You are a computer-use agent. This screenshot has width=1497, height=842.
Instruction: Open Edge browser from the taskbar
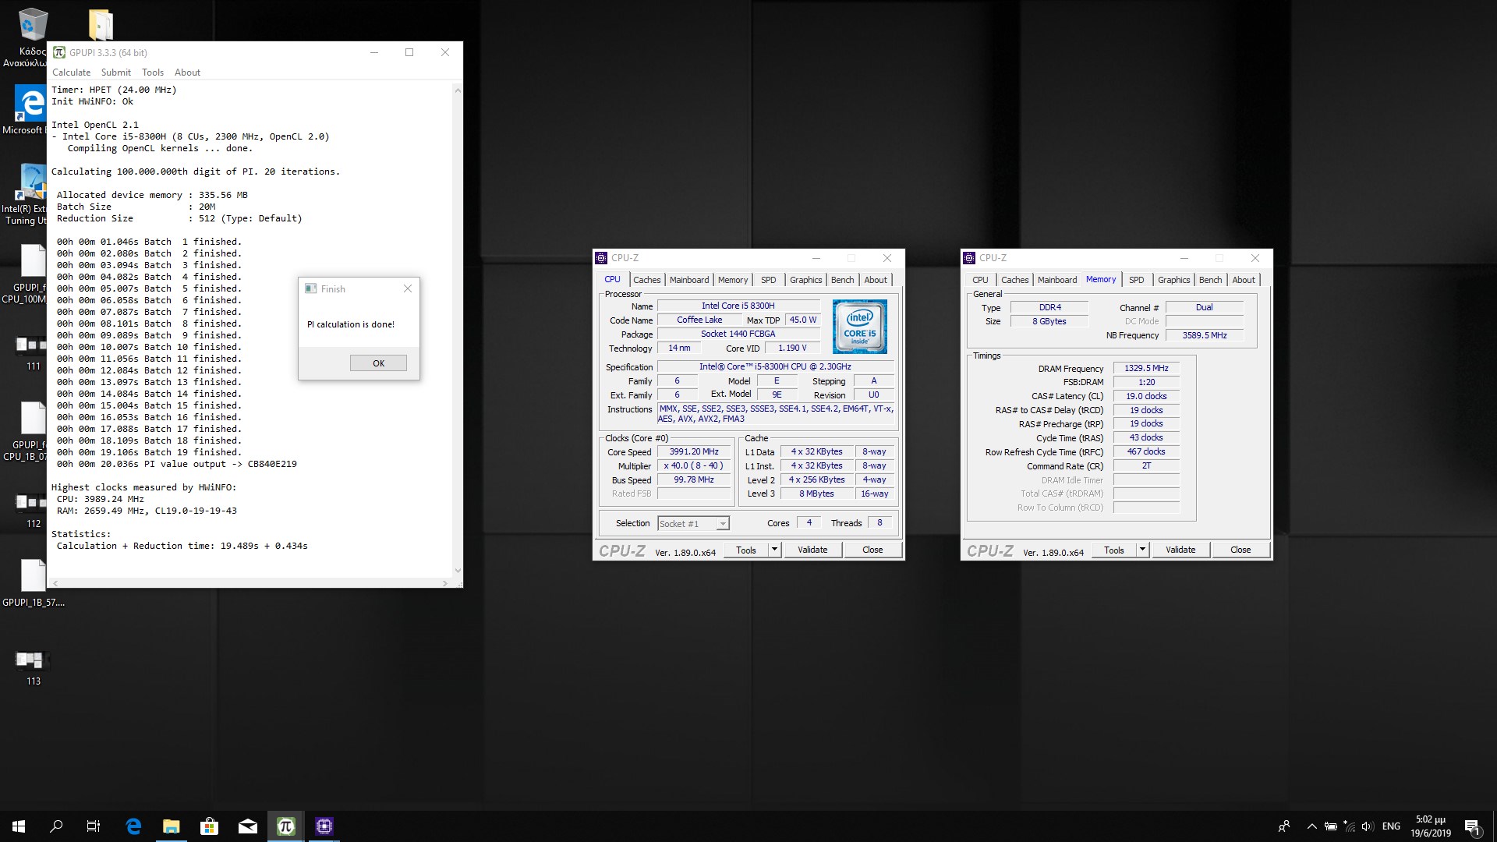click(x=133, y=826)
